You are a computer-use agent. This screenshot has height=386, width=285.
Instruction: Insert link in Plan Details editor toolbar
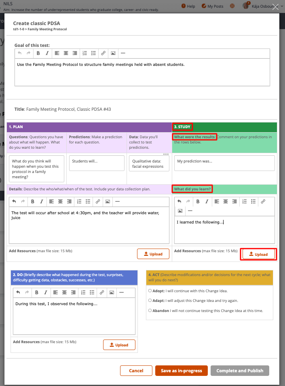pos(98,202)
